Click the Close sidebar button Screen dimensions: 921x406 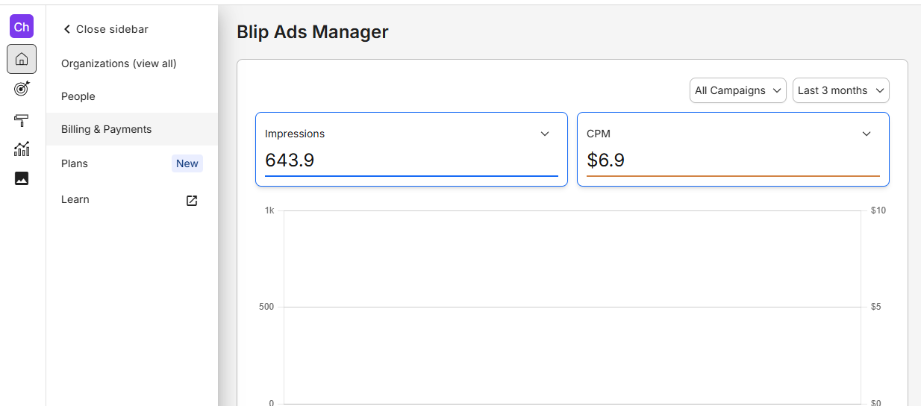click(105, 29)
